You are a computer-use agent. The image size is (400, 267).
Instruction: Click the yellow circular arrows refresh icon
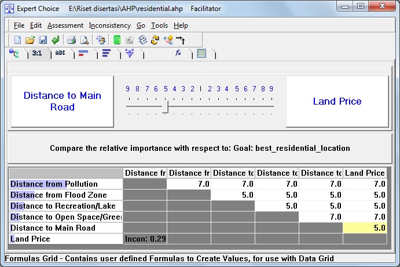click(x=155, y=40)
